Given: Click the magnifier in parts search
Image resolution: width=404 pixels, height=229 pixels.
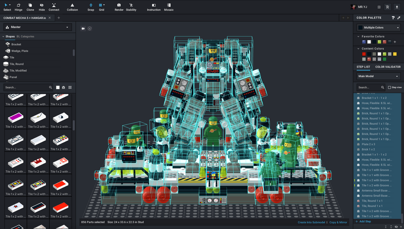Looking at the screenshot, I should pyautogui.click(x=50, y=87).
